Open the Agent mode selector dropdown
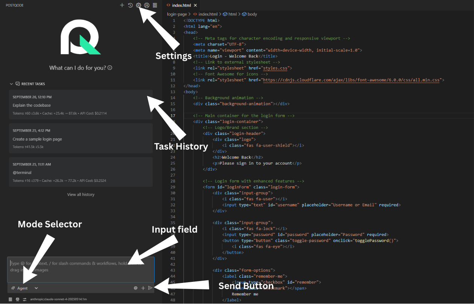This screenshot has height=304, width=474. [x=24, y=288]
